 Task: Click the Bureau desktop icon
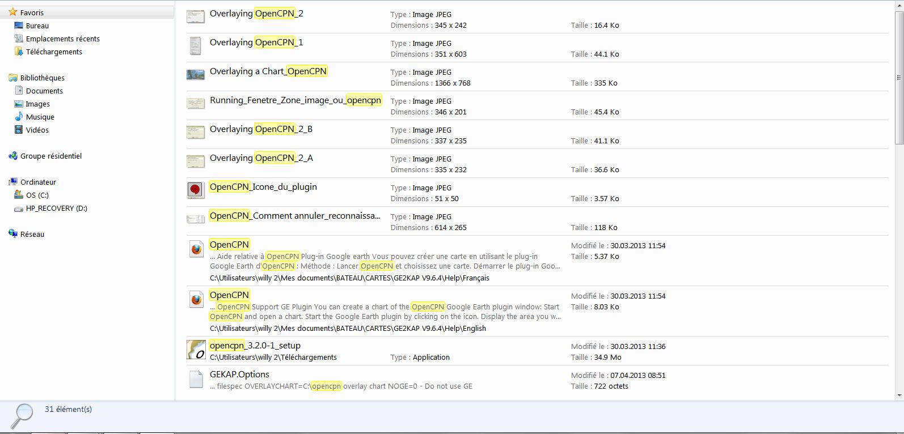(x=18, y=25)
